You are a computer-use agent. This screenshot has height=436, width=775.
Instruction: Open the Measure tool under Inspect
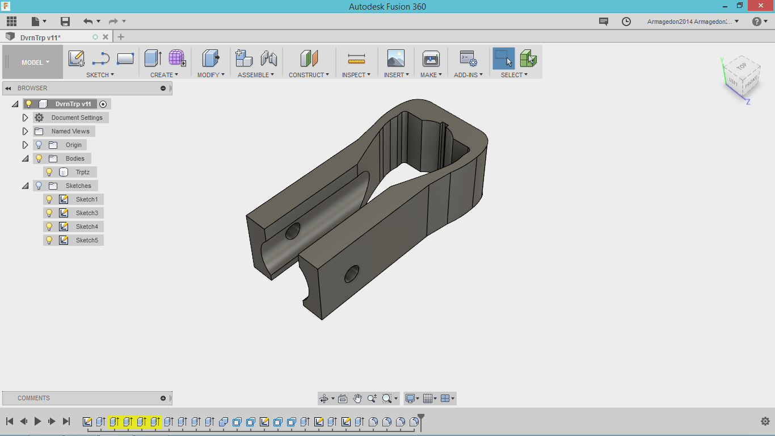(x=356, y=58)
